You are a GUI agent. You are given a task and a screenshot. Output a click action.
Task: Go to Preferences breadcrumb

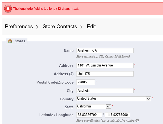coord(19,26)
